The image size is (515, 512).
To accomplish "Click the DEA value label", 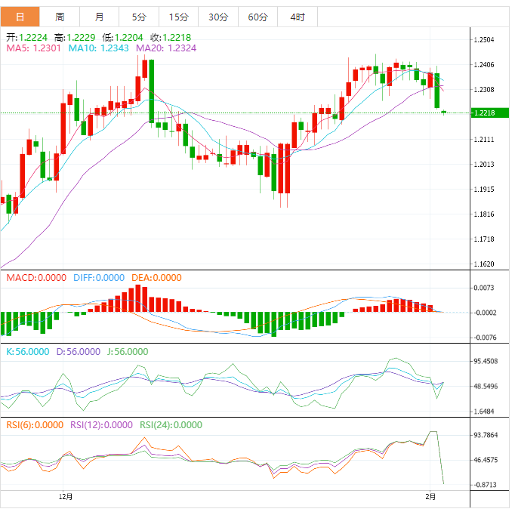I will (x=156, y=277).
